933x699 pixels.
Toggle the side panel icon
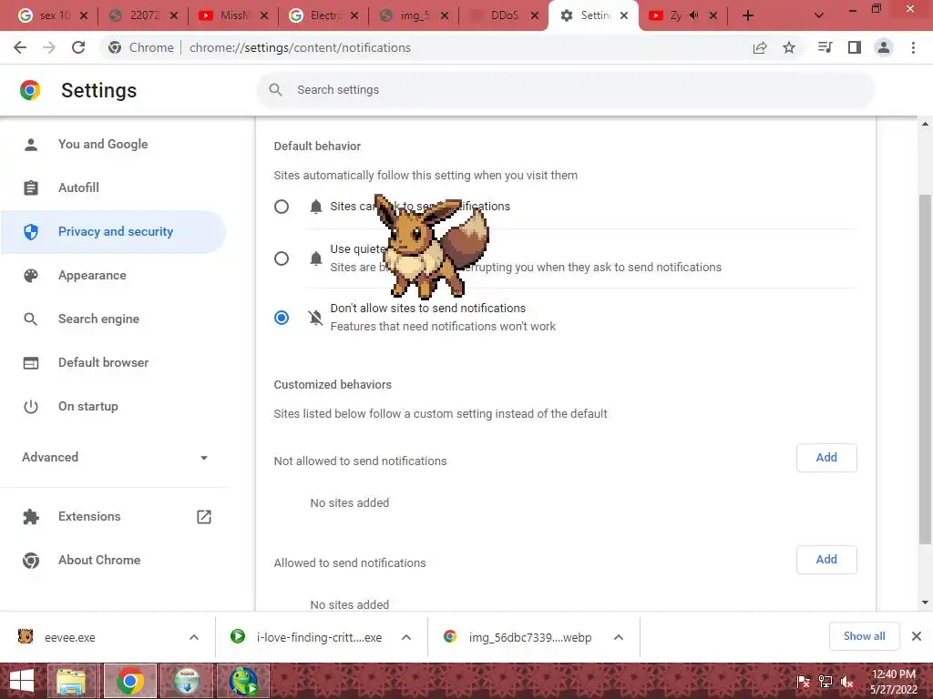coord(855,47)
